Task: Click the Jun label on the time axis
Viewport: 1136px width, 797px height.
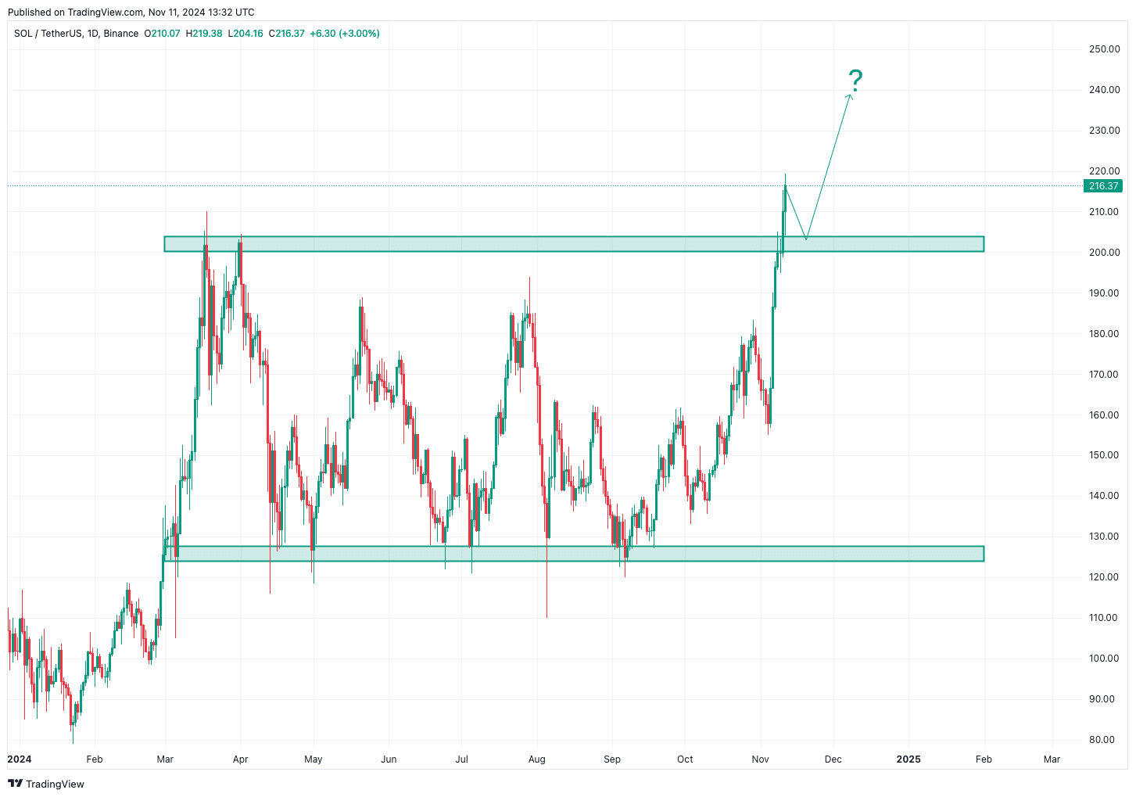Action: pyautogui.click(x=389, y=759)
